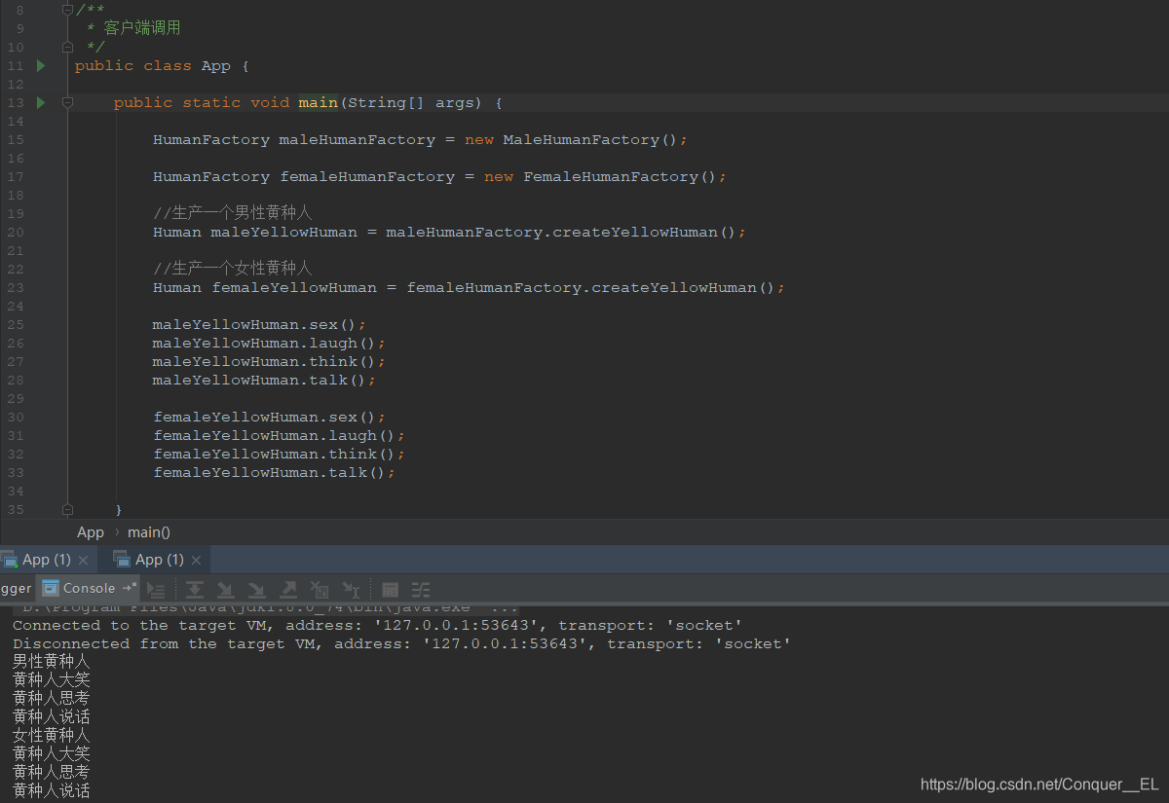
Task: Click the Connected to the target VM console line
Action: tap(378, 625)
